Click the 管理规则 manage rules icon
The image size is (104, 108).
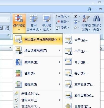(16, 106)
